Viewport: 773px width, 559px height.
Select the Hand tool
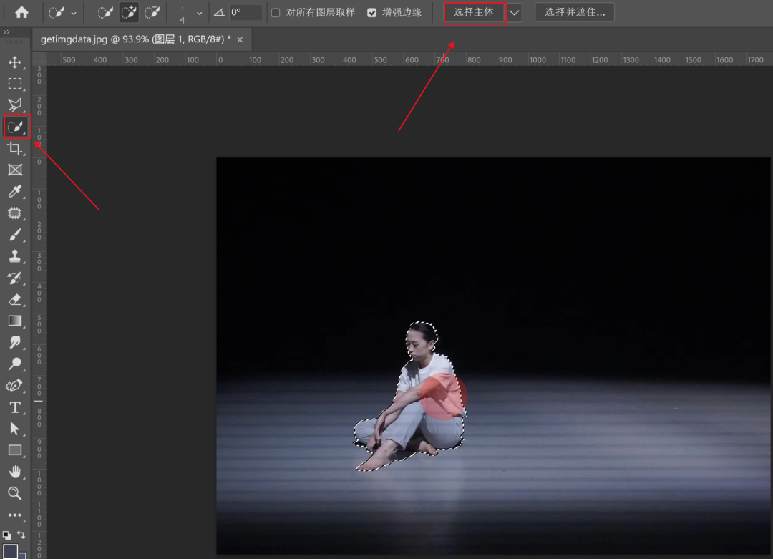(x=15, y=472)
